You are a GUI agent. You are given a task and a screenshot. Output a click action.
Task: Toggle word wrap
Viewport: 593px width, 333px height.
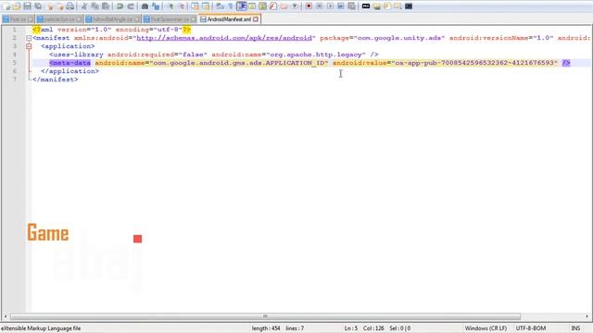[x=220, y=6]
